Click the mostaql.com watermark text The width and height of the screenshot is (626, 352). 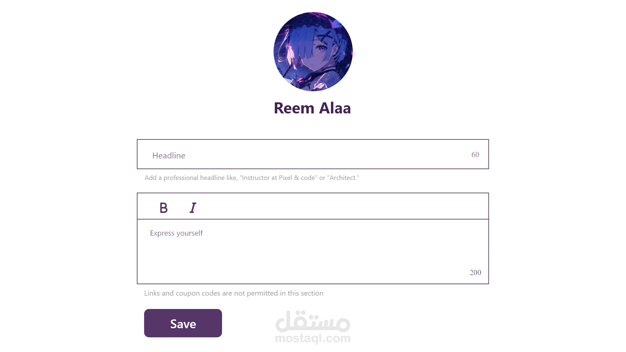(313, 338)
